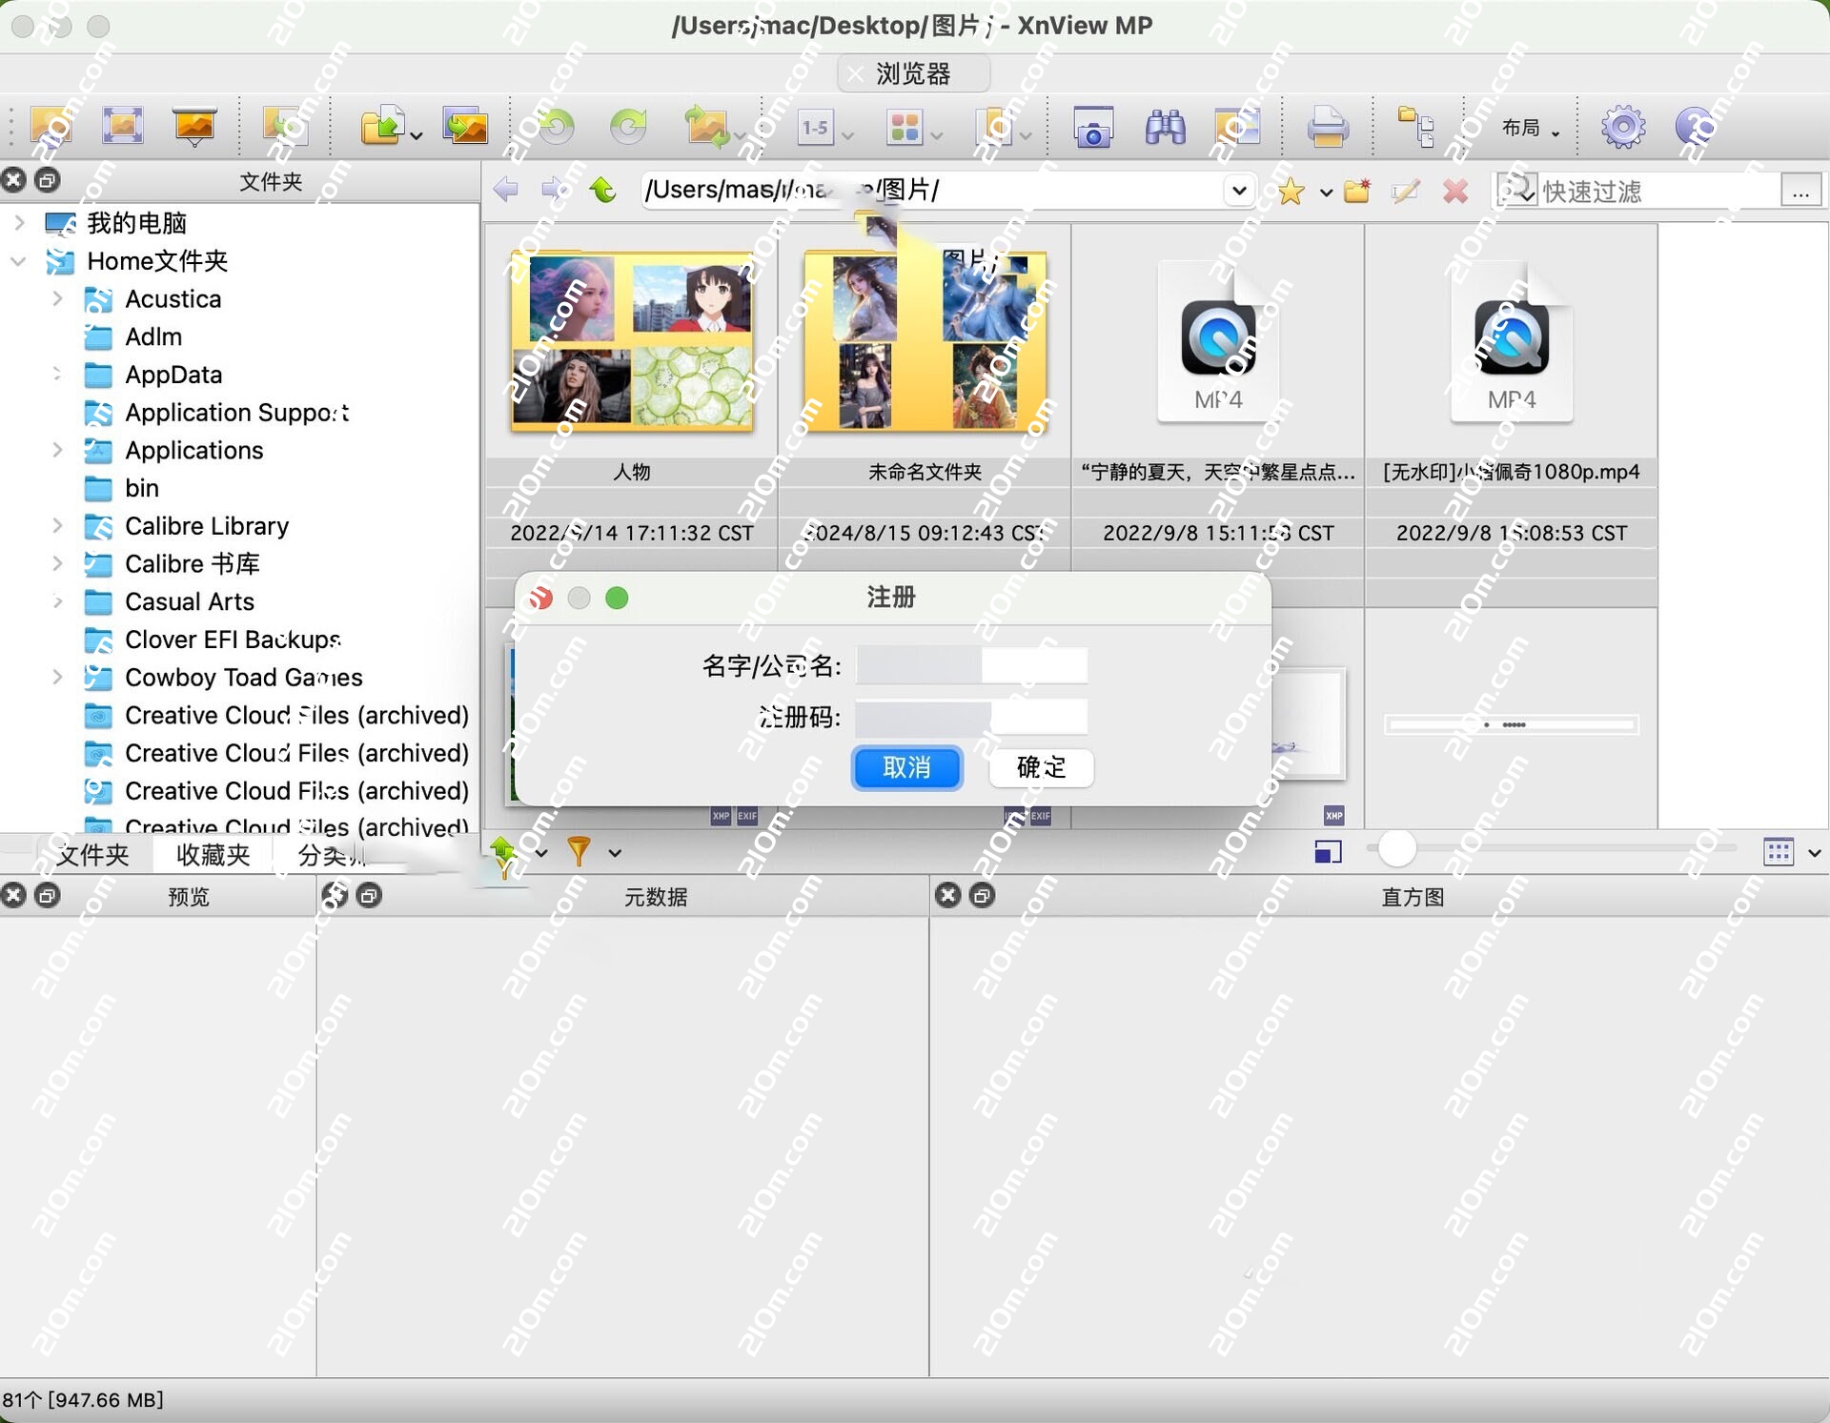Click the printer icon in toolbar
This screenshot has height=1423, width=1830.
pyautogui.click(x=1327, y=127)
